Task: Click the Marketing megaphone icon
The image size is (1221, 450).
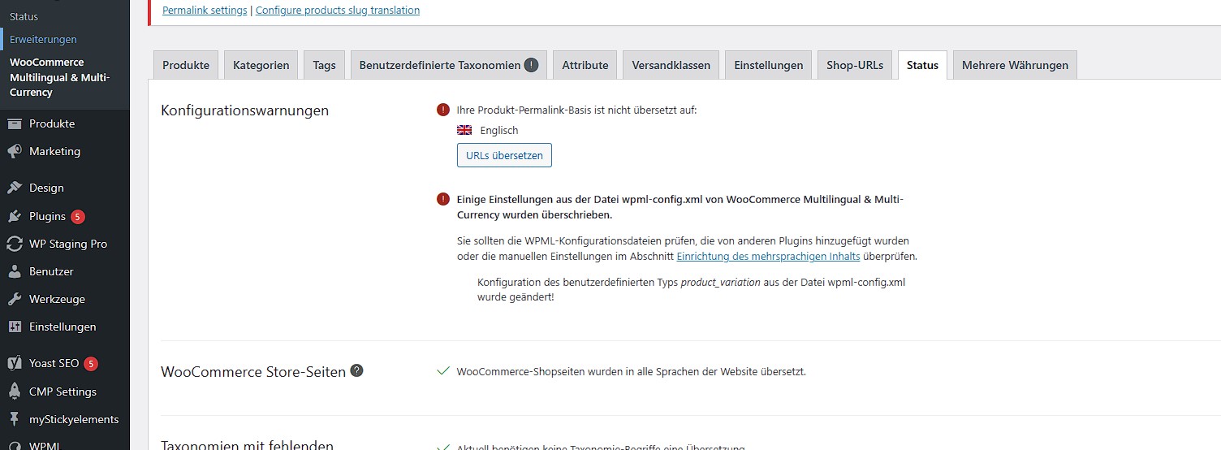Action: click(x=15, y=152)
